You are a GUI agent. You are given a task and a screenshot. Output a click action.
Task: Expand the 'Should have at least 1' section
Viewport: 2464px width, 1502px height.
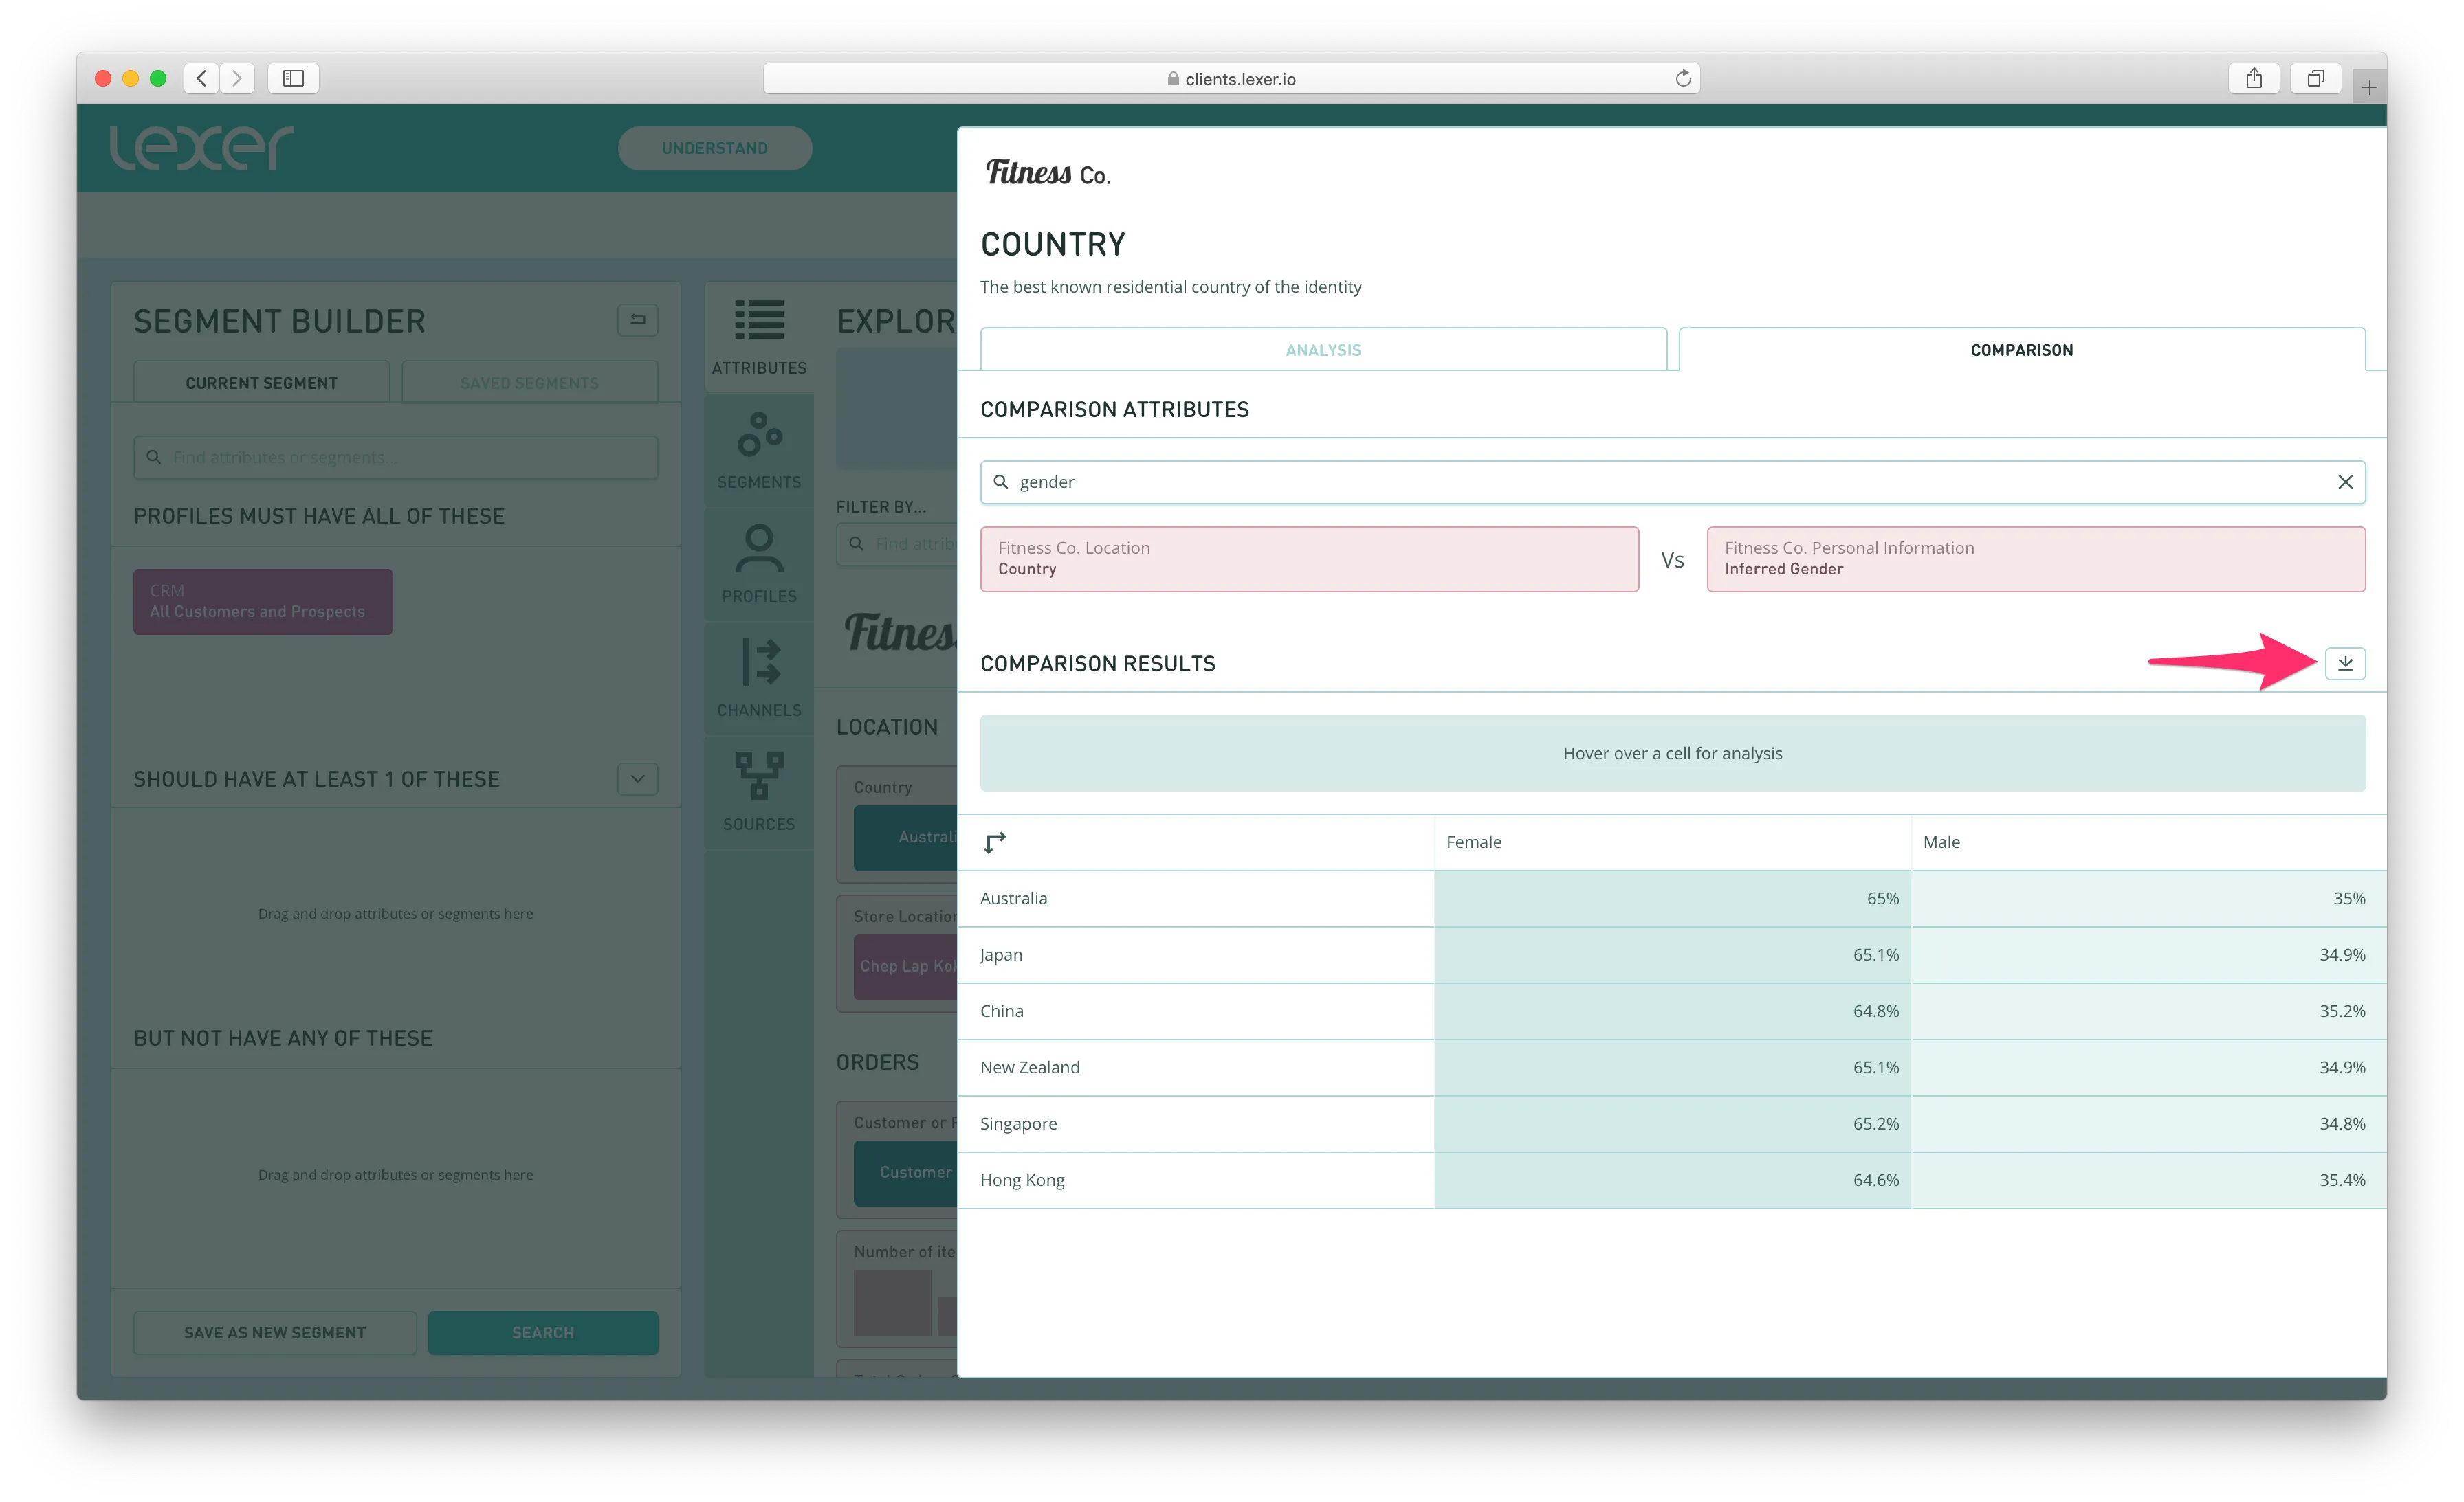(x=637, y=778)
